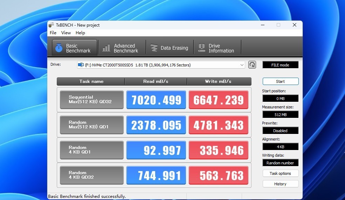Click the 563.763 write result
Screen dimensions: 345x200
click(x=219, y=175)
